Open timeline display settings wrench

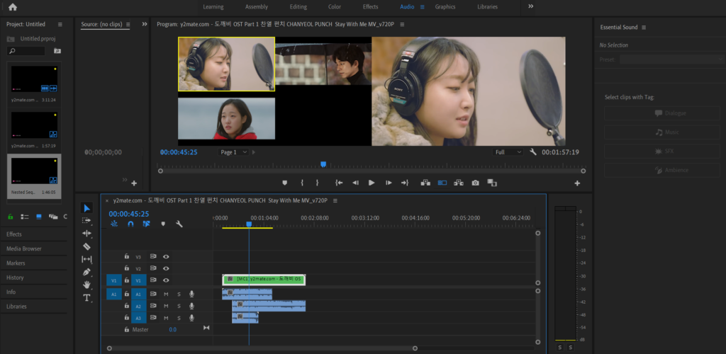(179, 224)
